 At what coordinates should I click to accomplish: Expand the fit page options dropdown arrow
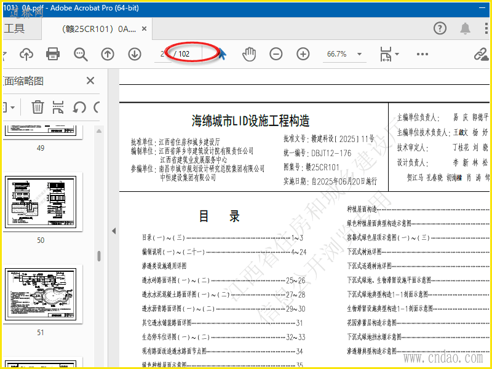397,54
